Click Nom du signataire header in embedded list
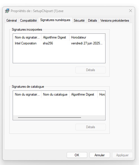The height and width of the screenshot is (165, 139). point(27,37)
